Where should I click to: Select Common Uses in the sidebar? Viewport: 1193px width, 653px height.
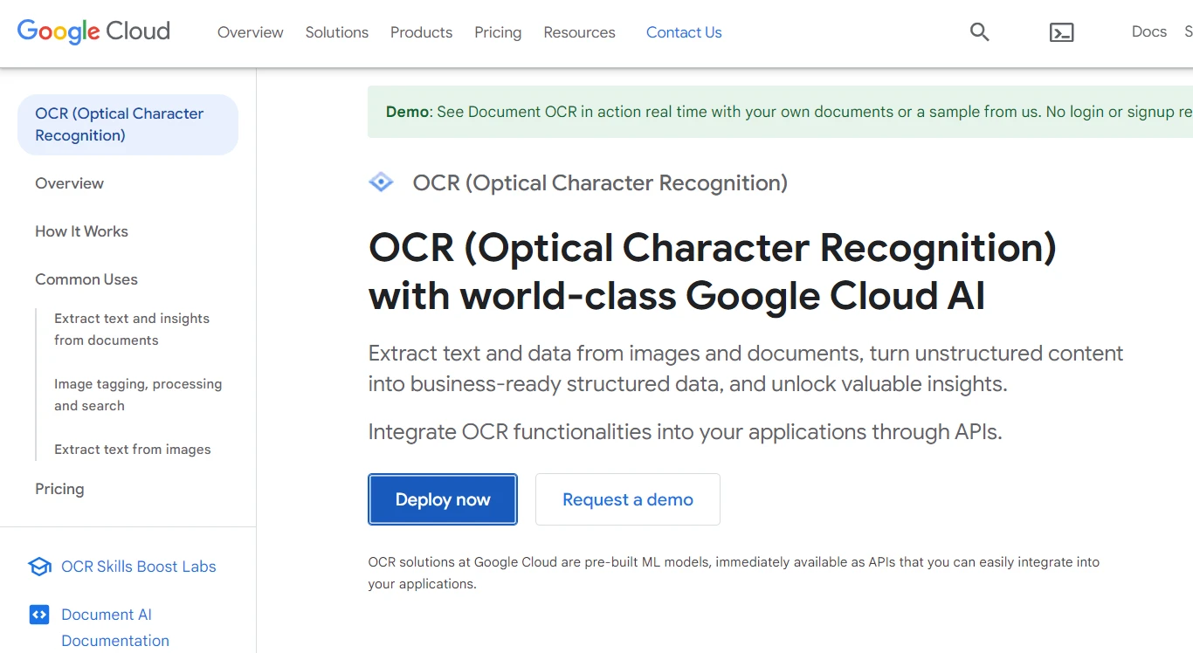tap(86, 279)
